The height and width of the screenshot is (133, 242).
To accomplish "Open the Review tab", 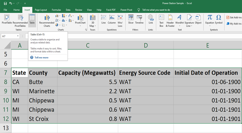I will [x=79, y=10].
